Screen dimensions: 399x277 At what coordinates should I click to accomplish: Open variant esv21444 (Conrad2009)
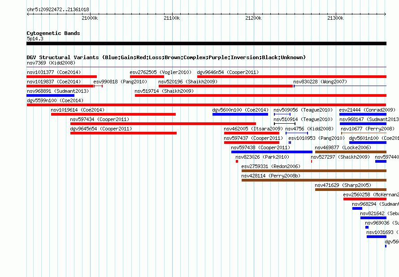click(x=367, y=110)
